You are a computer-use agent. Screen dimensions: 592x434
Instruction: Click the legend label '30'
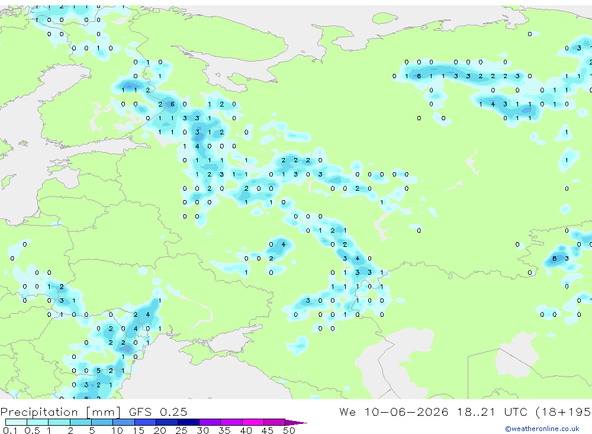tap(202, 430)
